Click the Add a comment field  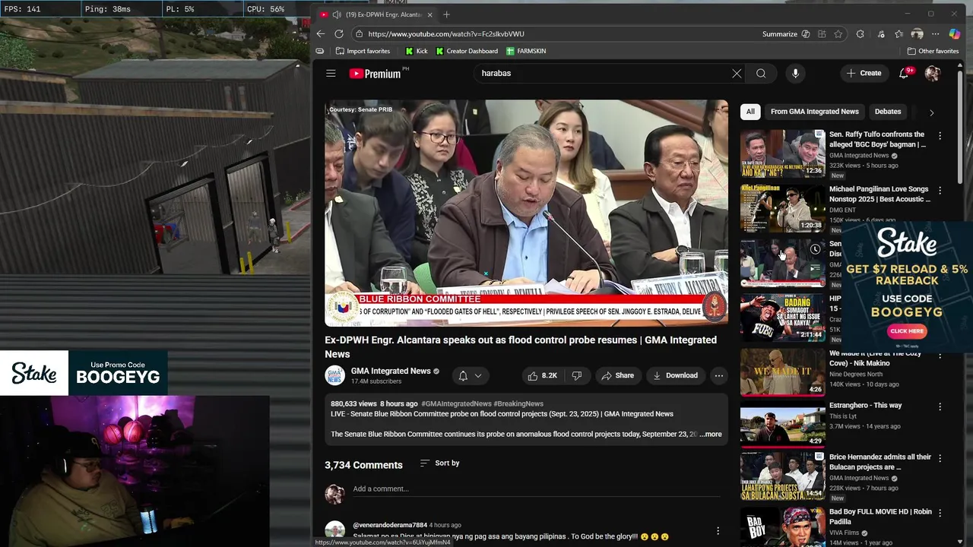(536, 489)
